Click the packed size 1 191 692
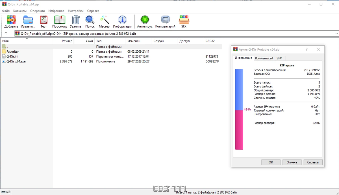Image resolution: width=339 pixels, height=195 pixels. point(87,61)
